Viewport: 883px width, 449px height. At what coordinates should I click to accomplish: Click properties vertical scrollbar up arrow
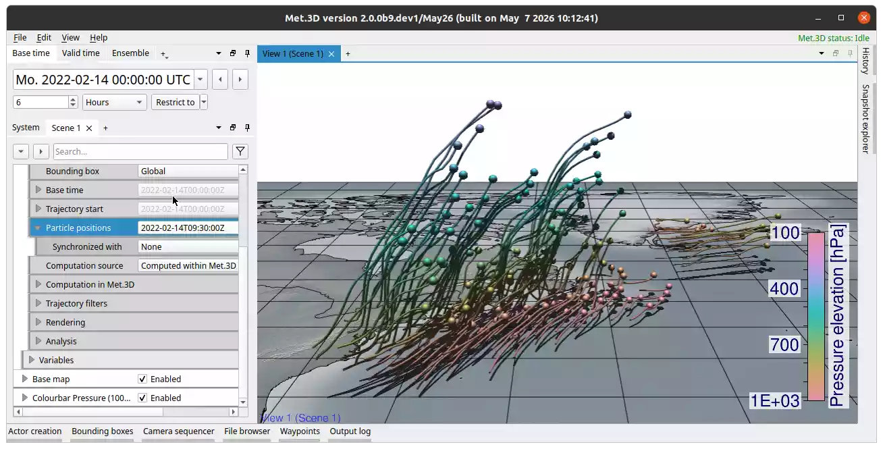point(244,169)
